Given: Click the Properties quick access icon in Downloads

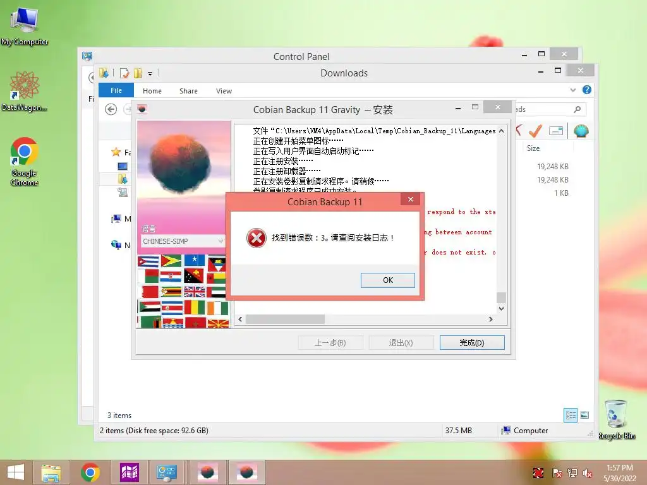Looking at the screenshot, I should pos(124,73).
